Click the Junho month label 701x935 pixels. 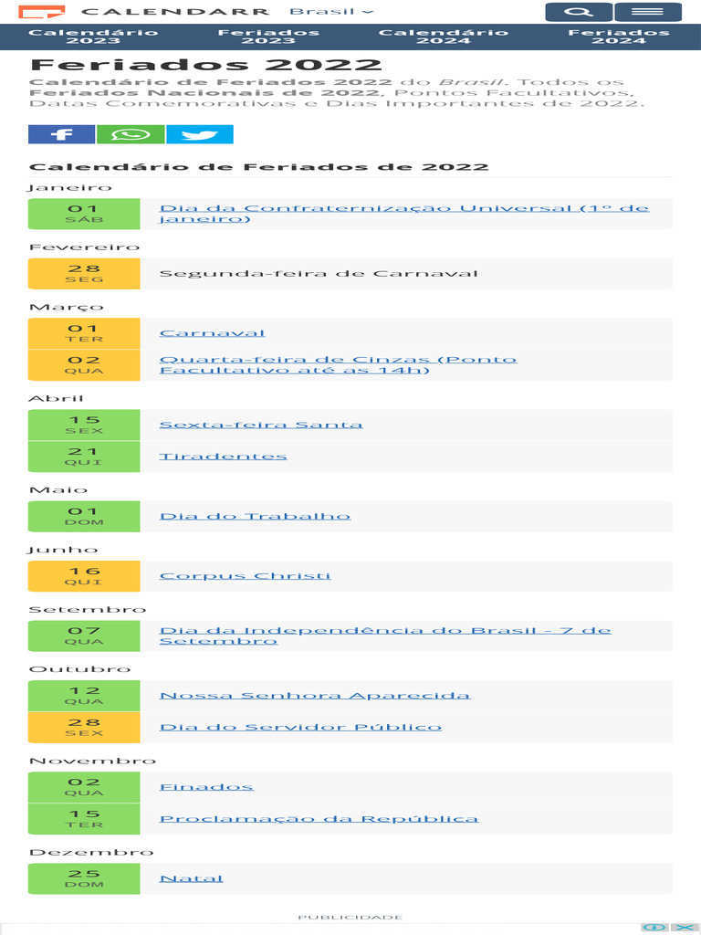coord(63,550)
